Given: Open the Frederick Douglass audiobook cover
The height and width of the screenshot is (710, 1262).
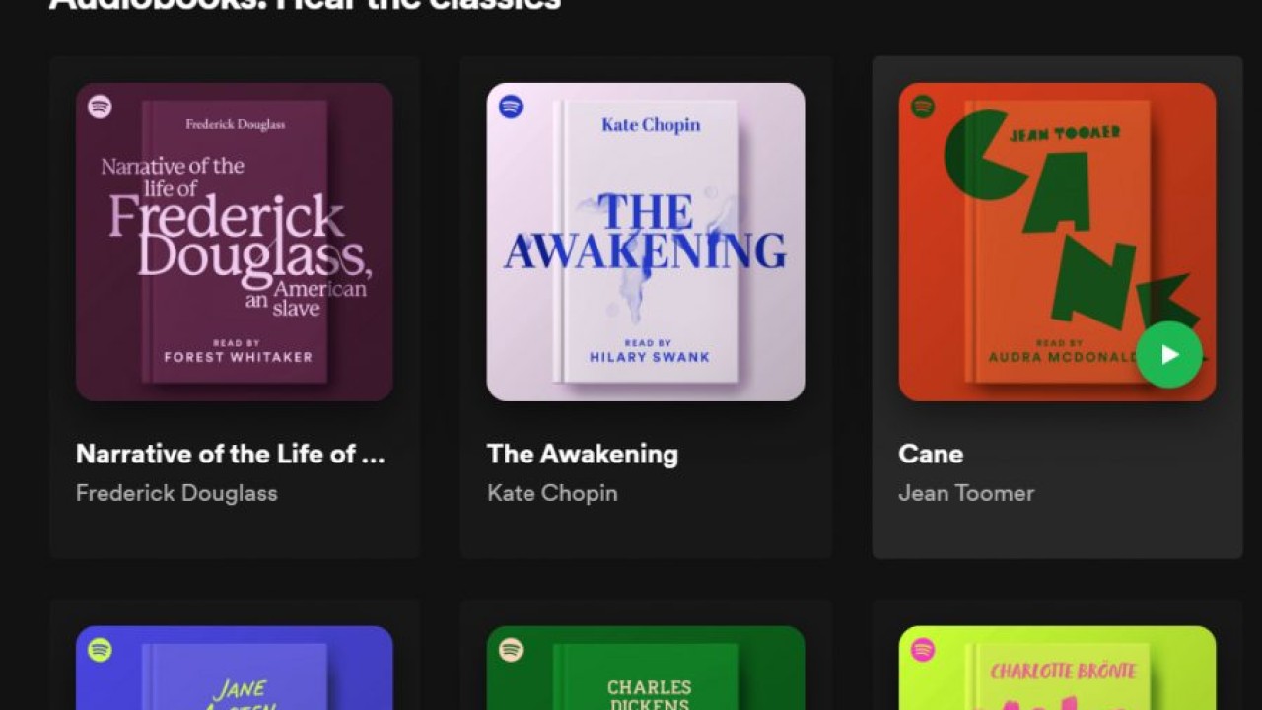Looking at the screenshot, I should pos(235,242).
